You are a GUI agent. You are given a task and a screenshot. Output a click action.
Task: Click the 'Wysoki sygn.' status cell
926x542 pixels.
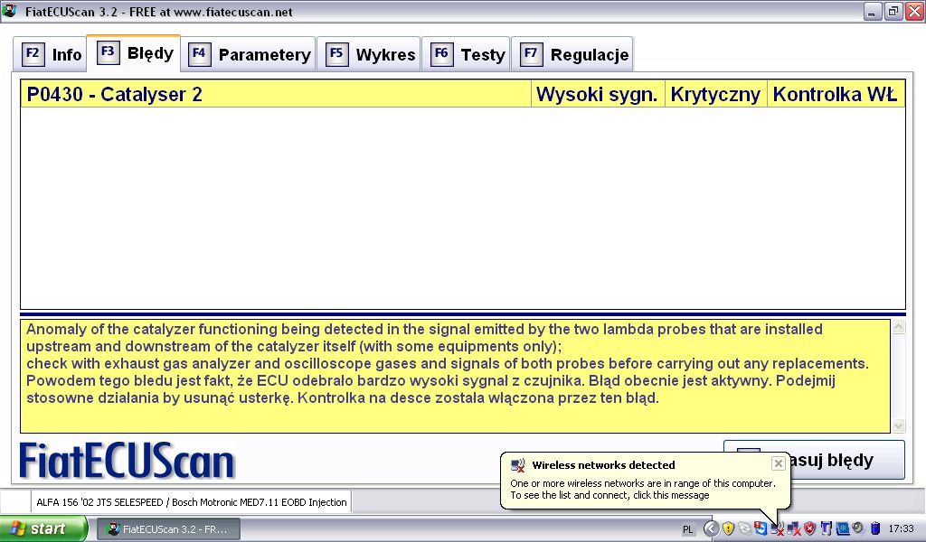pos(597,94)
